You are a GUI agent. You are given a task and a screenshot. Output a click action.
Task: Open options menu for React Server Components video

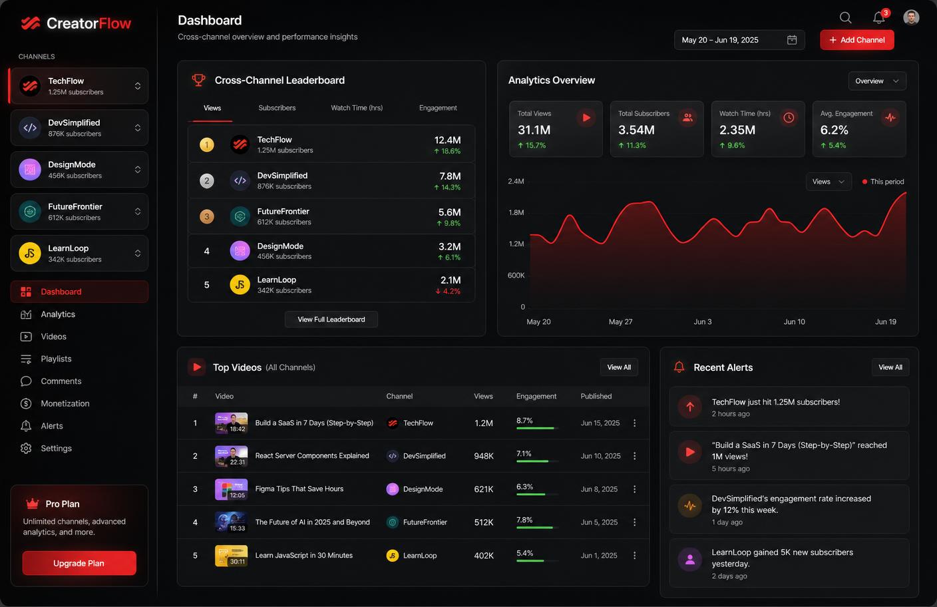pos(634,456)
